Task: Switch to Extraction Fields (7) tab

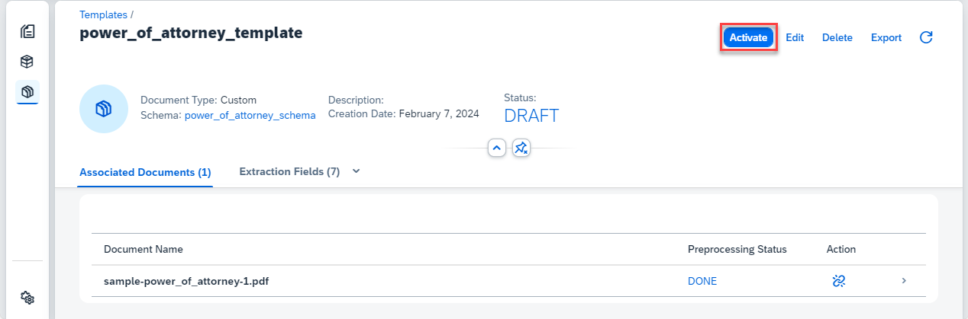Action: pyautogui.click(x=289, y=172)
